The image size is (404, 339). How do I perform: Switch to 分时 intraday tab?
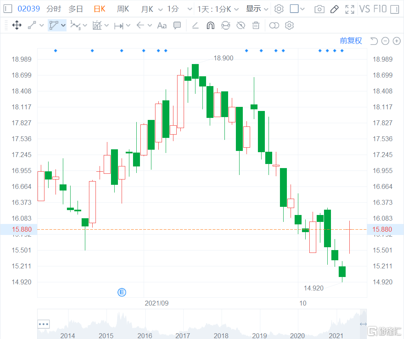[x=53, y=9]
